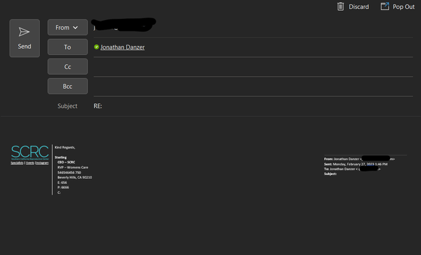
Task: Click the 'Beverly Hills, CA 90210' address line
Action: [74, 177]
